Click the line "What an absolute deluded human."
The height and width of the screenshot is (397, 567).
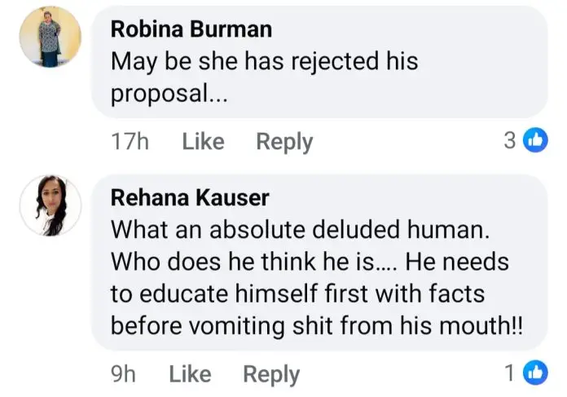(x=300, y=229)
